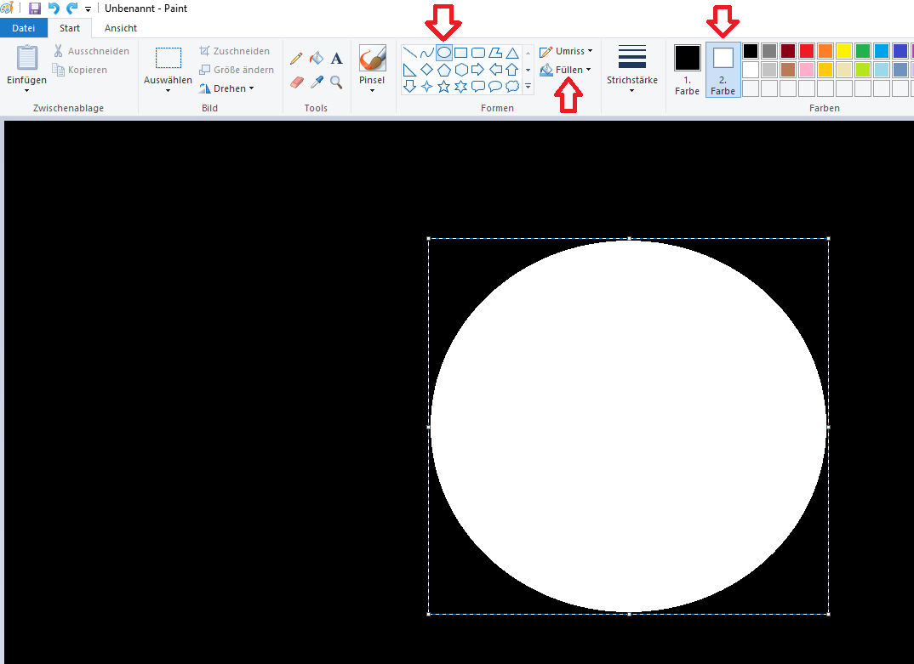Choose the Line shape

410,53
